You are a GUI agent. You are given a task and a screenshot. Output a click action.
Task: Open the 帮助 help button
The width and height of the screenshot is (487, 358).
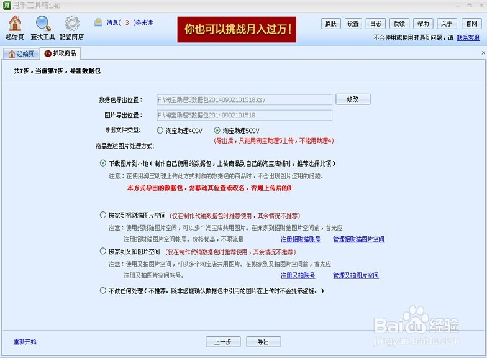pyautogui.click(x=422, y=24)
